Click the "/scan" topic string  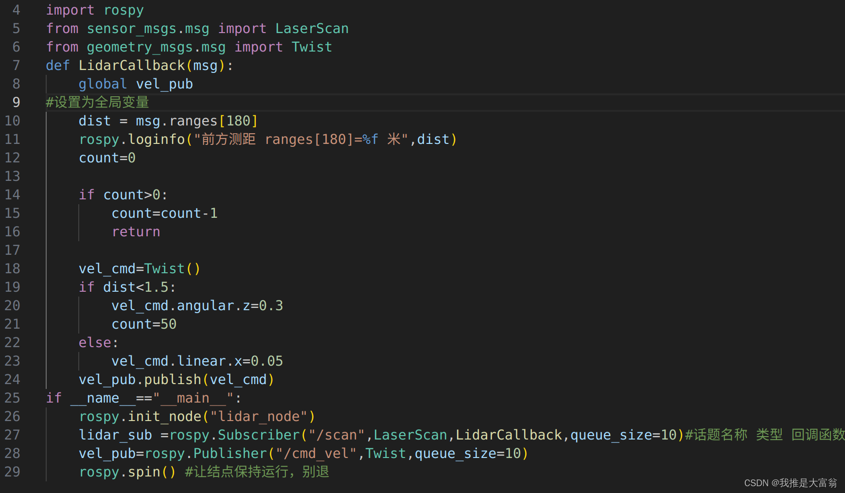(x=336, y=435)
